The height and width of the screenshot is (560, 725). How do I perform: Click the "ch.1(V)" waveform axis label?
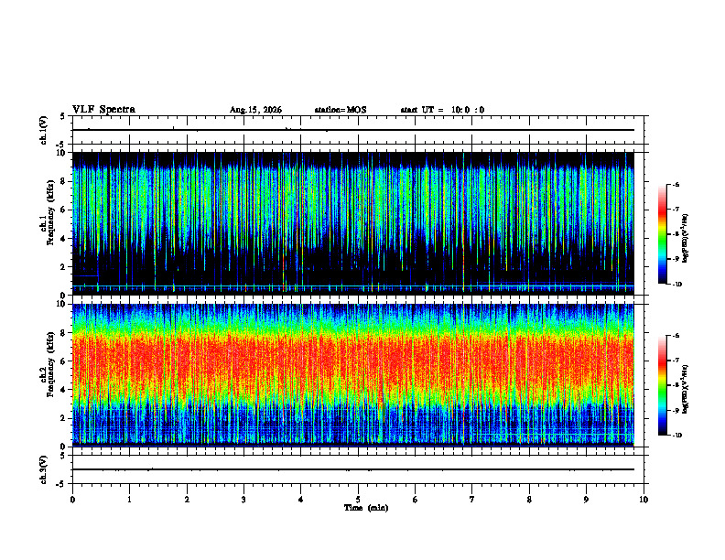pos(44,130)
